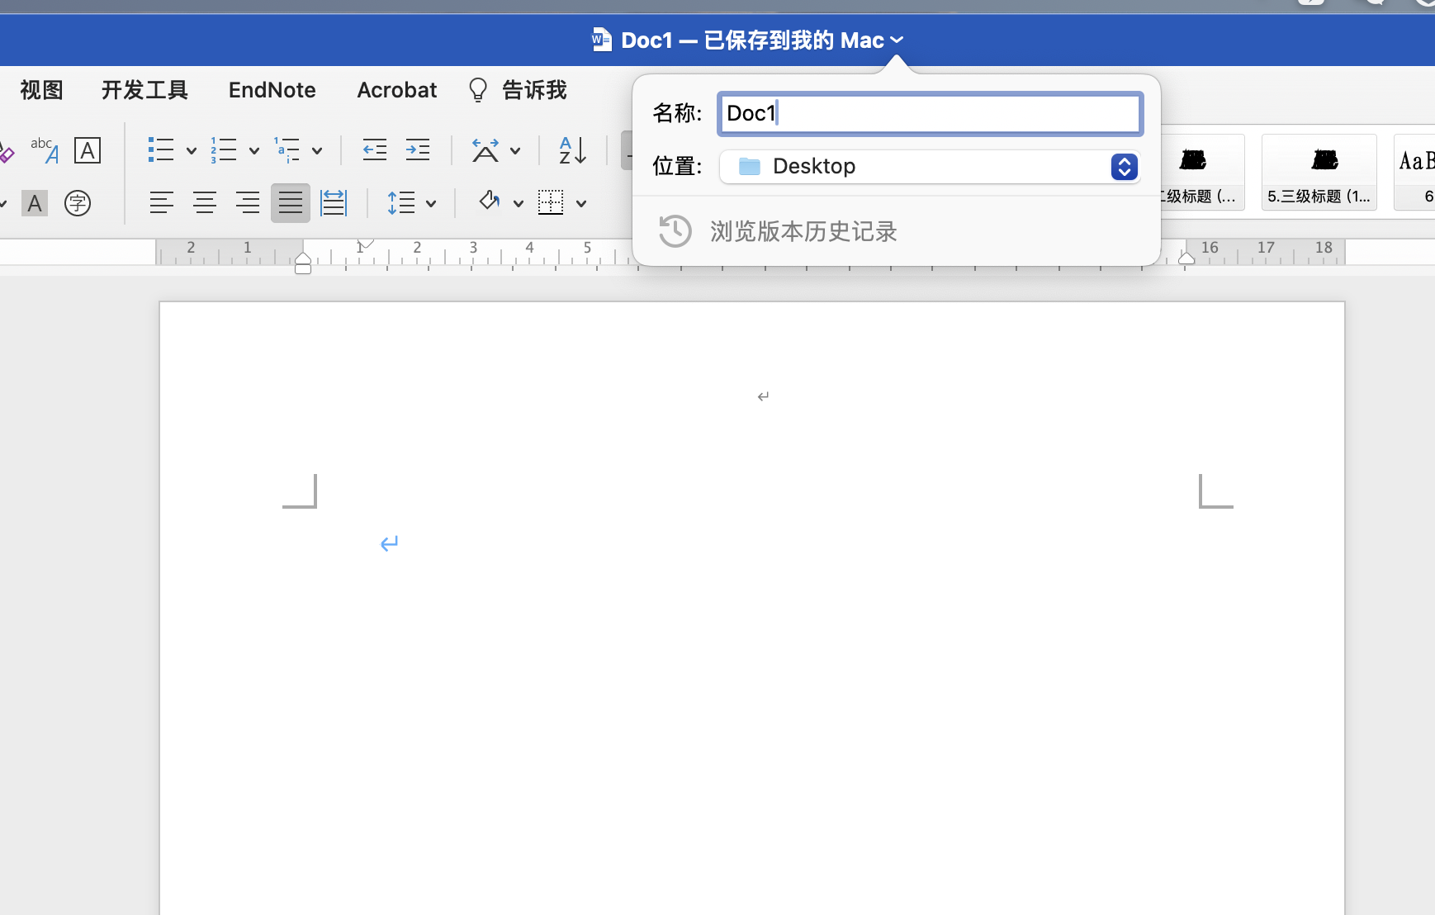Click the 名称 filename field containing Doc1
Screen dimensions: 1435x915
tap(930, 114)
